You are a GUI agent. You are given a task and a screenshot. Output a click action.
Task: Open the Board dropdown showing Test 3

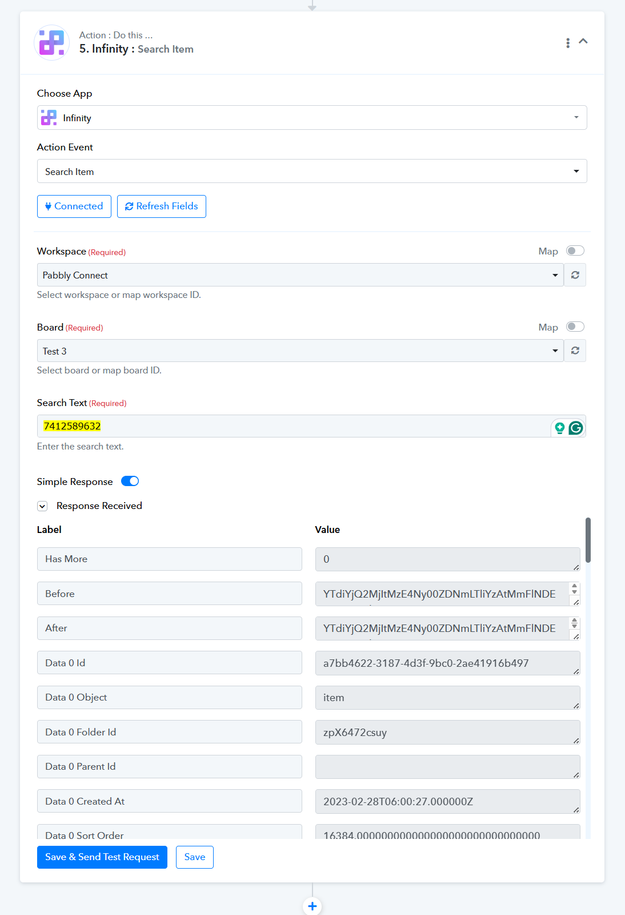[x=301, y=351]
